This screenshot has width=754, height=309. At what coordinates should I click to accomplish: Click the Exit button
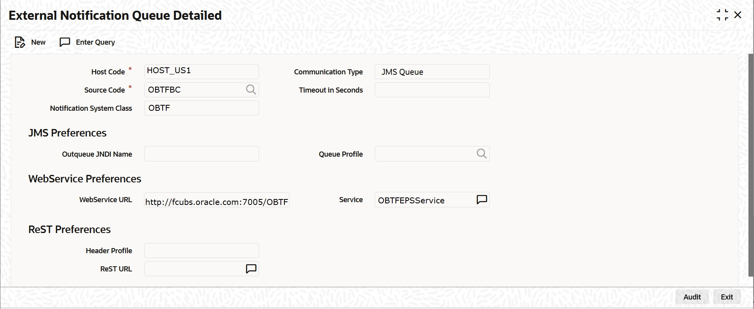tap(727, 297)
